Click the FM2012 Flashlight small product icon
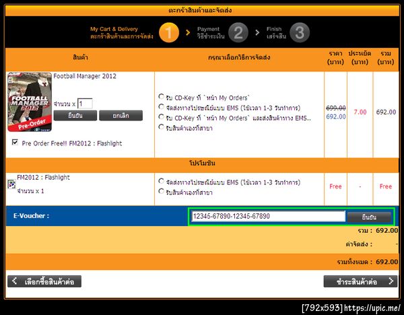Viewport: 404px width, 315px height. [x=11, y=184]
